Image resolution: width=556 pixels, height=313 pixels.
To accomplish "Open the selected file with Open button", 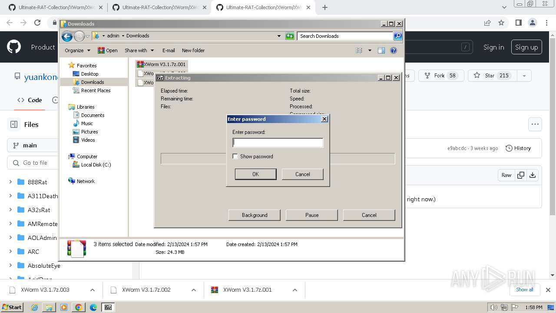I will (x=108, y=50).
